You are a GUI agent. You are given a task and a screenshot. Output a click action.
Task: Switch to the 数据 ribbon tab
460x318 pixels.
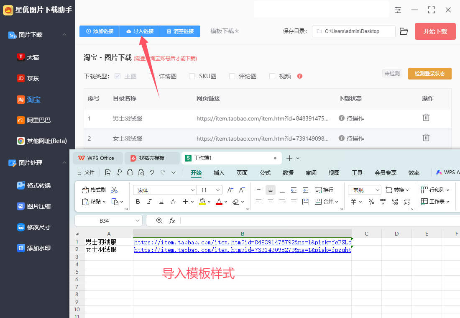pos(288,173)
